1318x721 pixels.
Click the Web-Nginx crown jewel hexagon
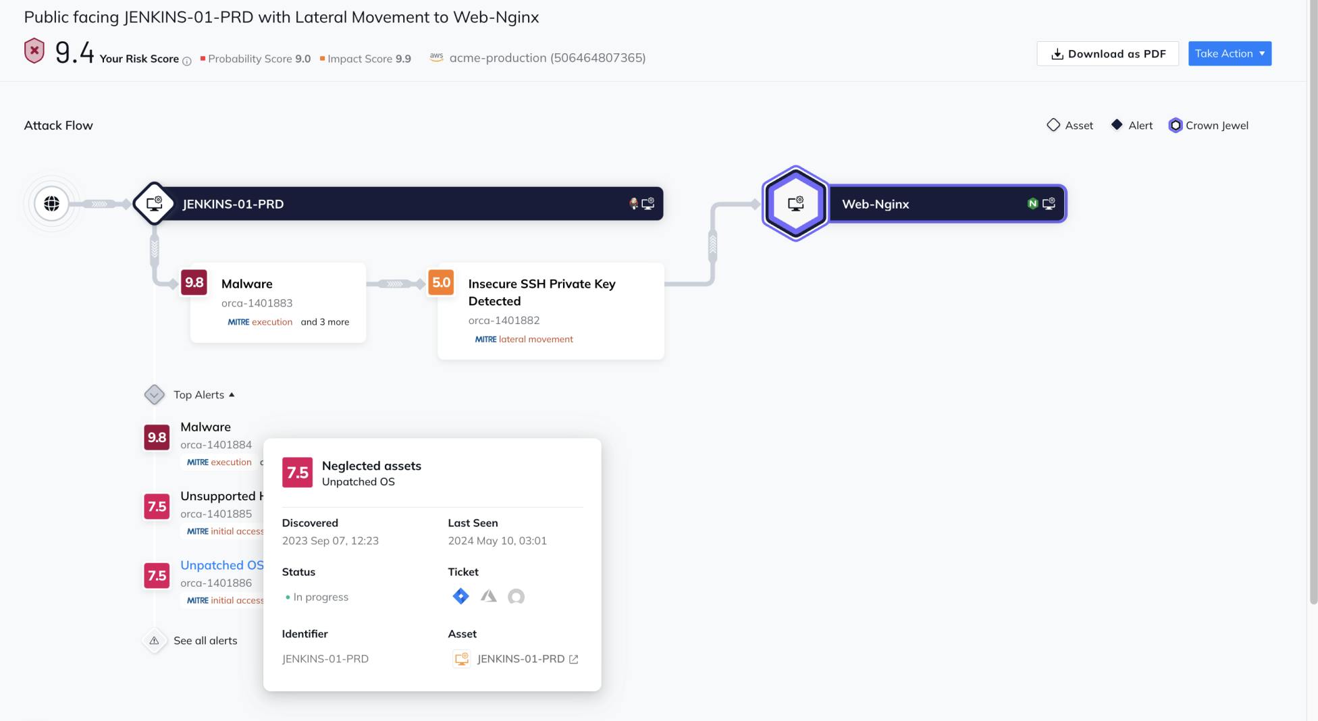tap(795, 203)
